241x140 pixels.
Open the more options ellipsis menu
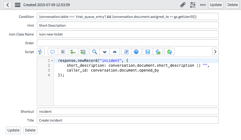point(203,5)
